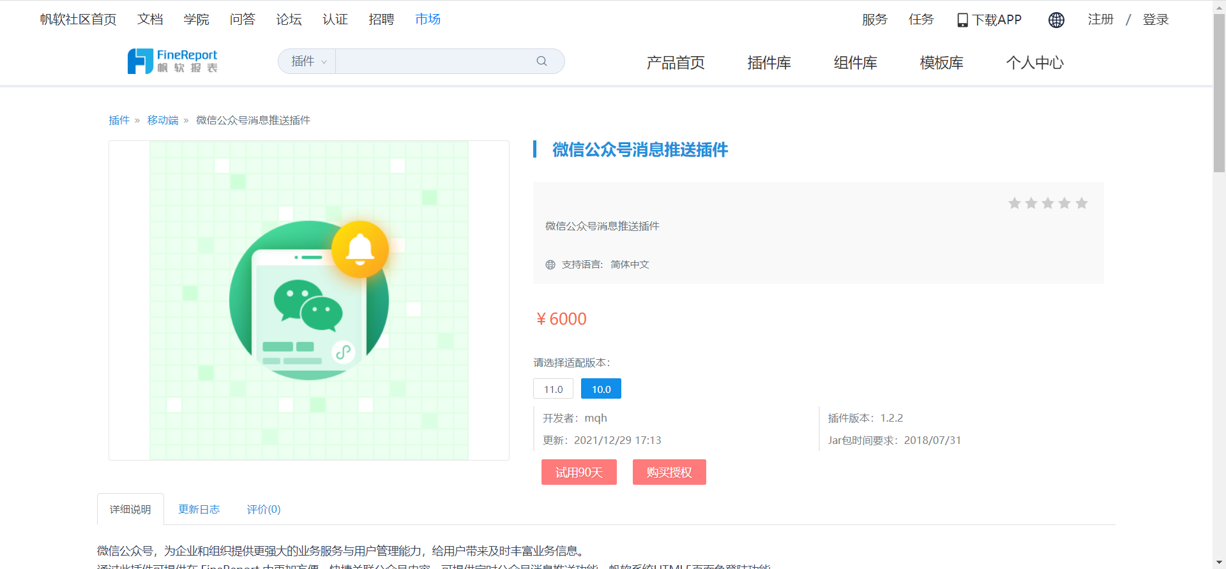Screen dimensions: 1226x569
Task: Open 文档 in the top navigation
Action: tap(150, 20)
